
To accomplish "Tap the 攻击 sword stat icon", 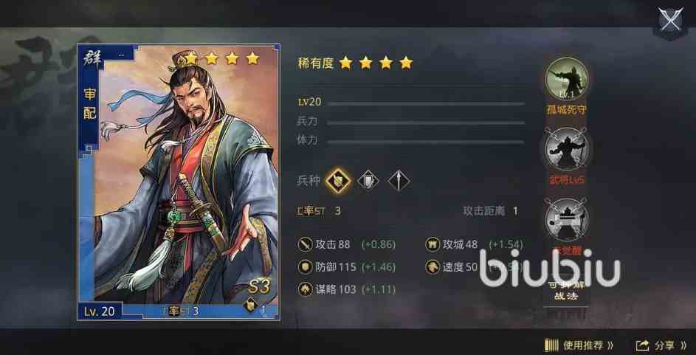I will point(306,244).
